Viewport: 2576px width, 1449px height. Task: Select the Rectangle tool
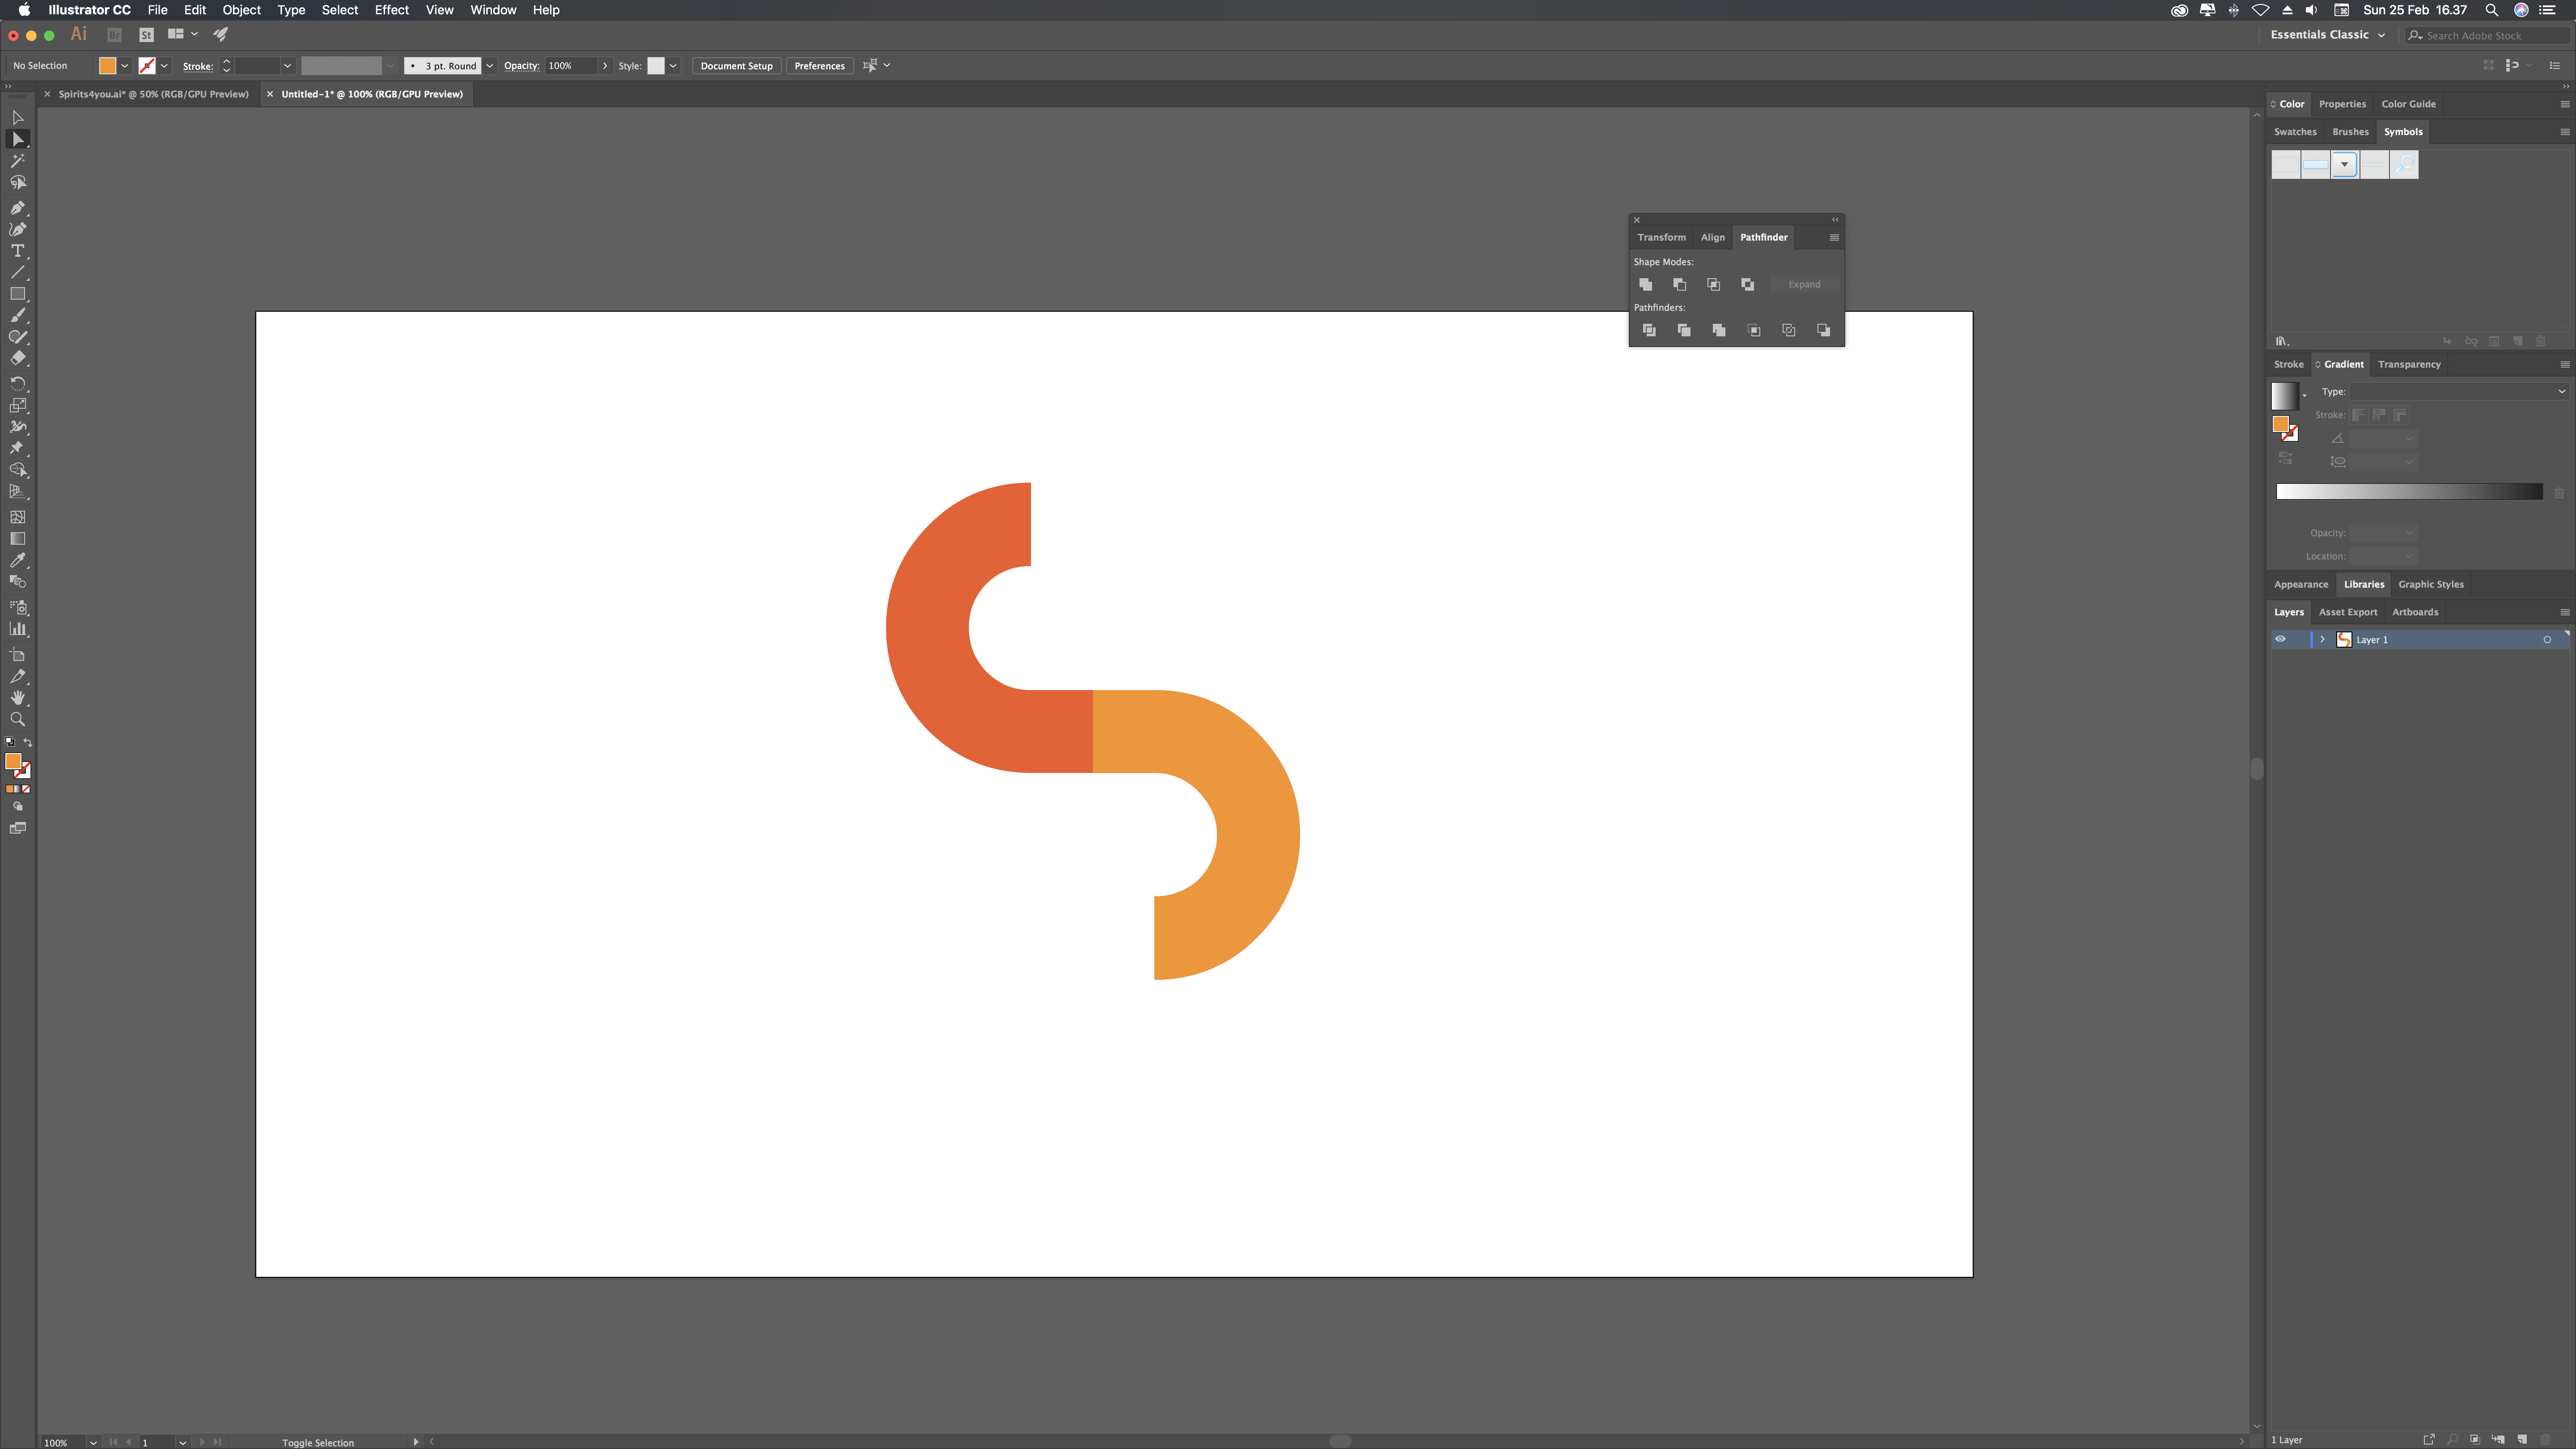tap(17, 294)
